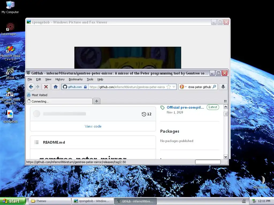This screenshot has height=205, width=274.
Task: Open the Tools menu
Action: [x=90, y=79]
